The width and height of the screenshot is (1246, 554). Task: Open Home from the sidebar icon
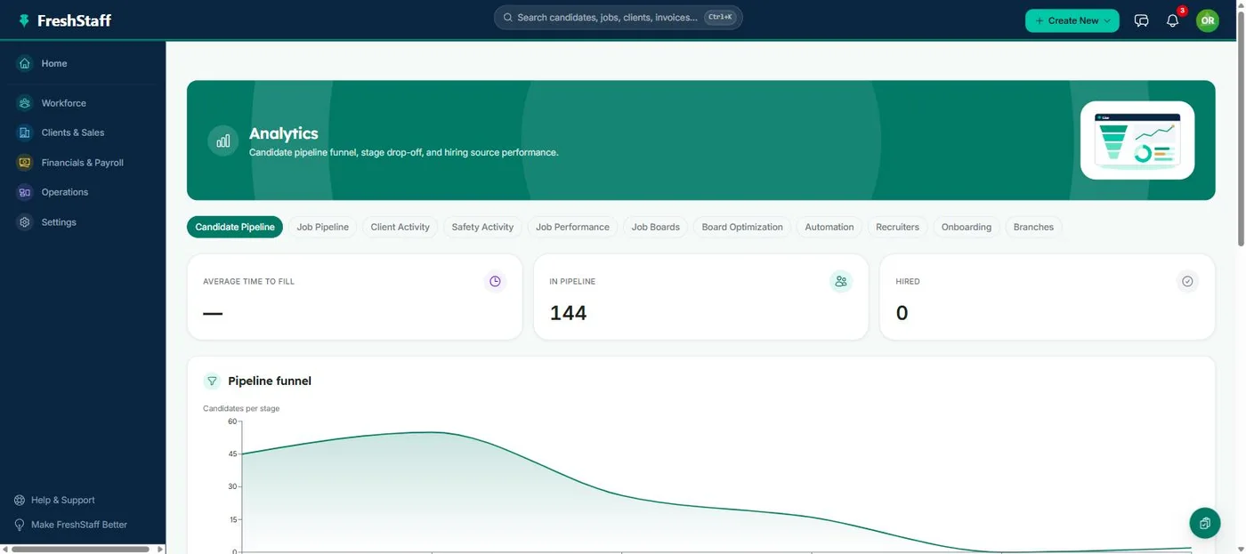[x=25, y=63]
